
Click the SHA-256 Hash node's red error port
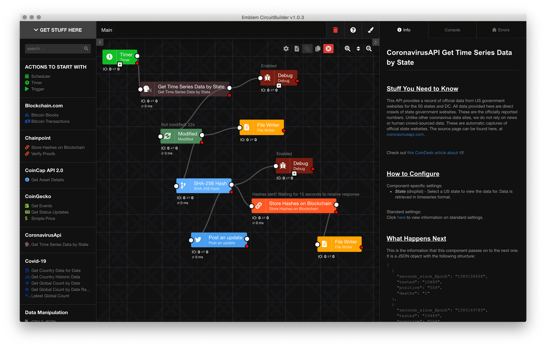pos(232,192)
